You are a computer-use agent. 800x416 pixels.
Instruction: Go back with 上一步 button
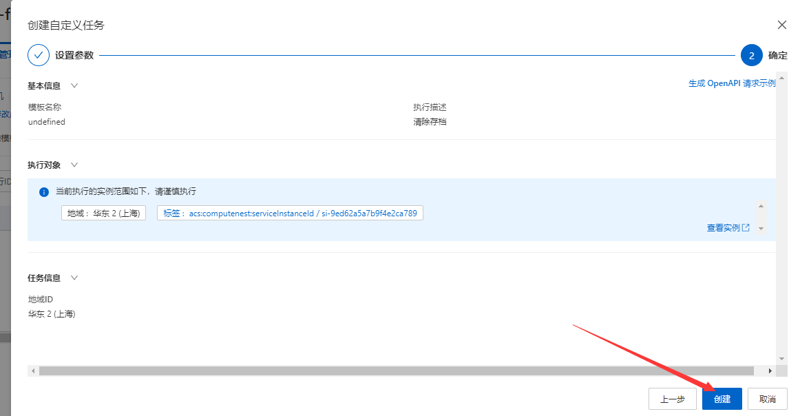coord(673,399)
